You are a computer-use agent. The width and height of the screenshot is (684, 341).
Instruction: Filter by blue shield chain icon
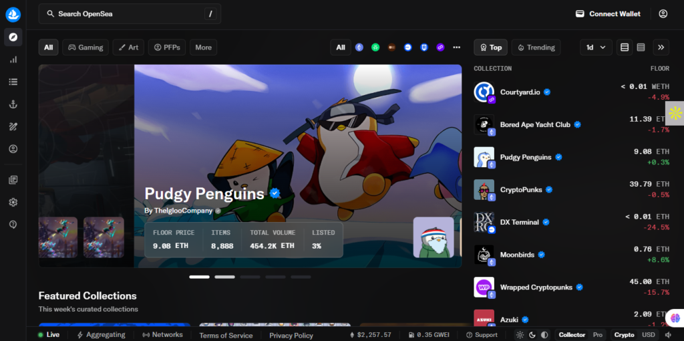click(x=424, y=47)
